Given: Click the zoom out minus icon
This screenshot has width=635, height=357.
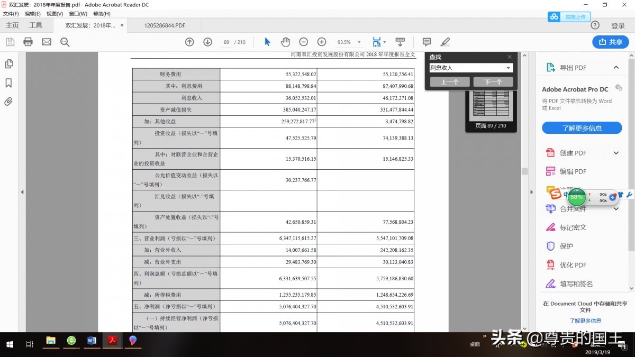Looking at the screenshot, I should (x=303, y=42).
